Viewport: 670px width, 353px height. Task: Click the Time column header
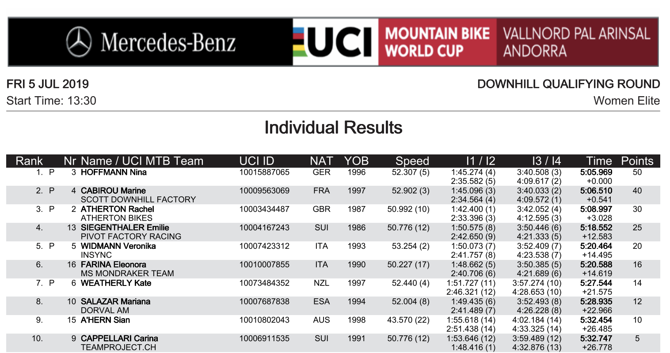[x=599, y=161]
